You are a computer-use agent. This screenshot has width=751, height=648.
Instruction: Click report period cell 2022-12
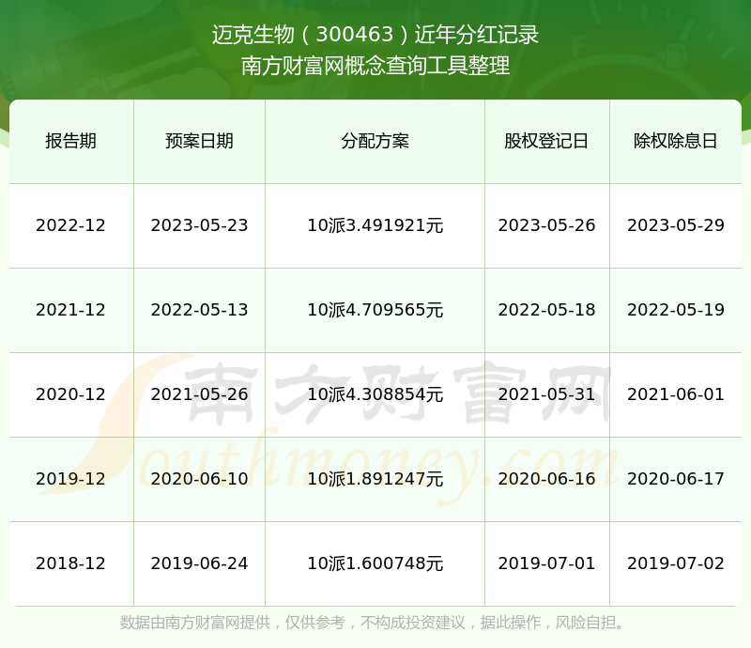[x=71, y=225]
